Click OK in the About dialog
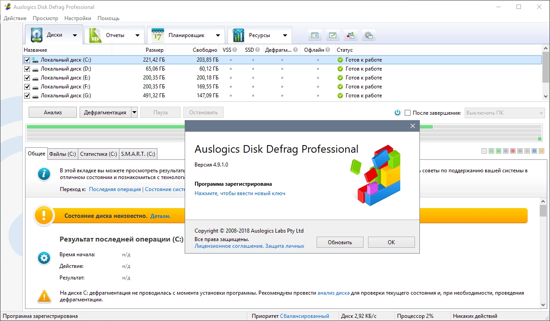 (x=391, y=242)
